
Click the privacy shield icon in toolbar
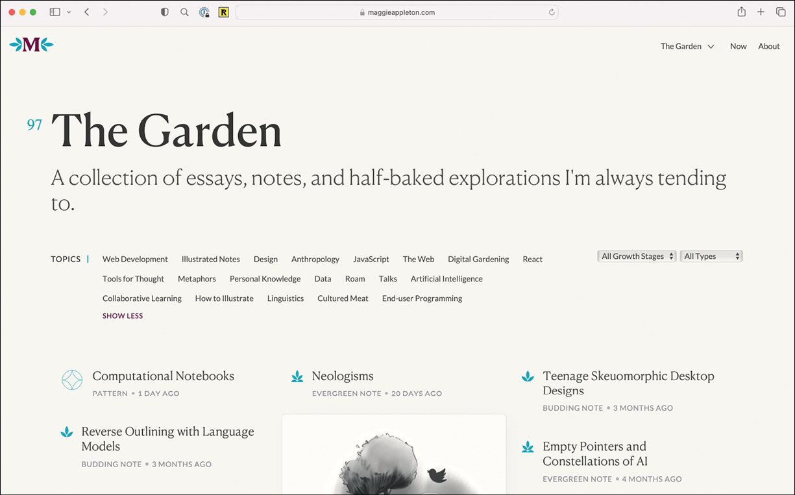point(165,12)
